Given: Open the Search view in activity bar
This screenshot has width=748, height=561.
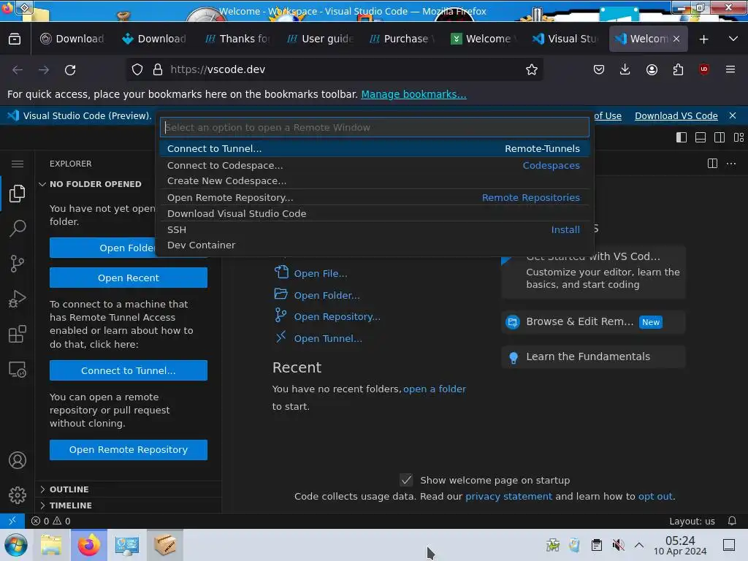Looking at the screenshot, I should click(18, 228).
